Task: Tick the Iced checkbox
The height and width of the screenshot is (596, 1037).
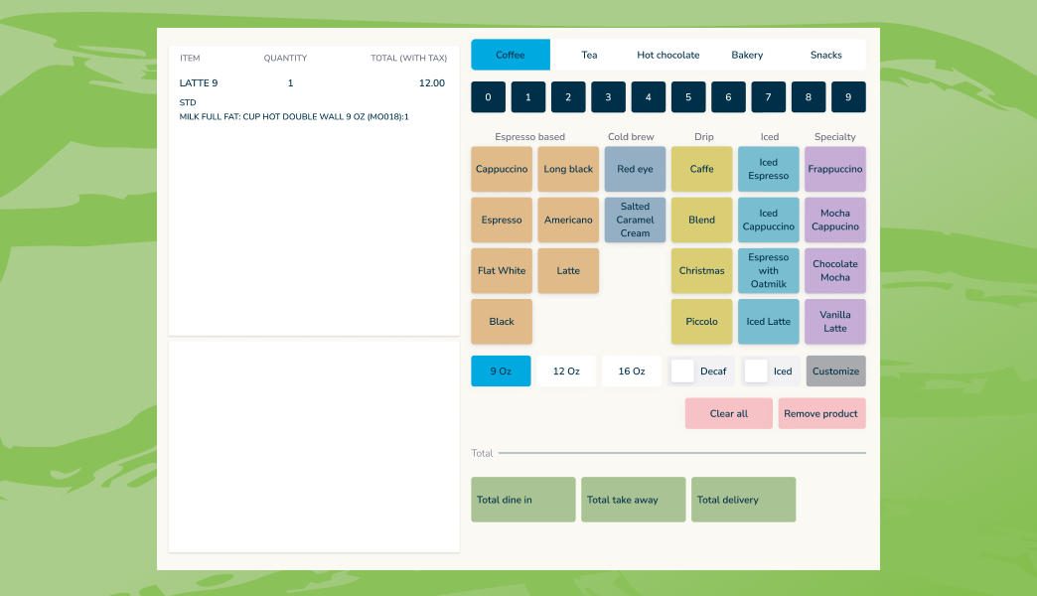Action: pyautogui.click(x=756, y=372)
